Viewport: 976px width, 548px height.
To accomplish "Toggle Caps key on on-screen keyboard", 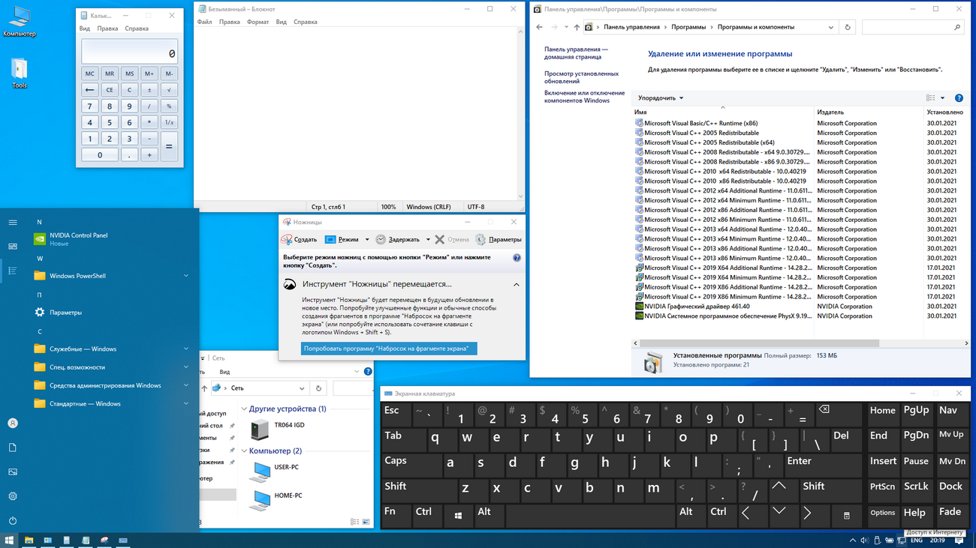I will [x=412, y=465].
